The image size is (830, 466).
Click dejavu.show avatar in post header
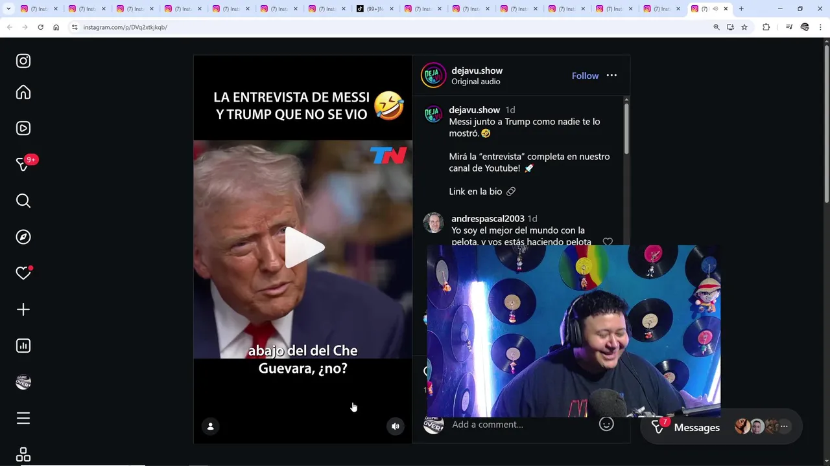pos(433,75)
